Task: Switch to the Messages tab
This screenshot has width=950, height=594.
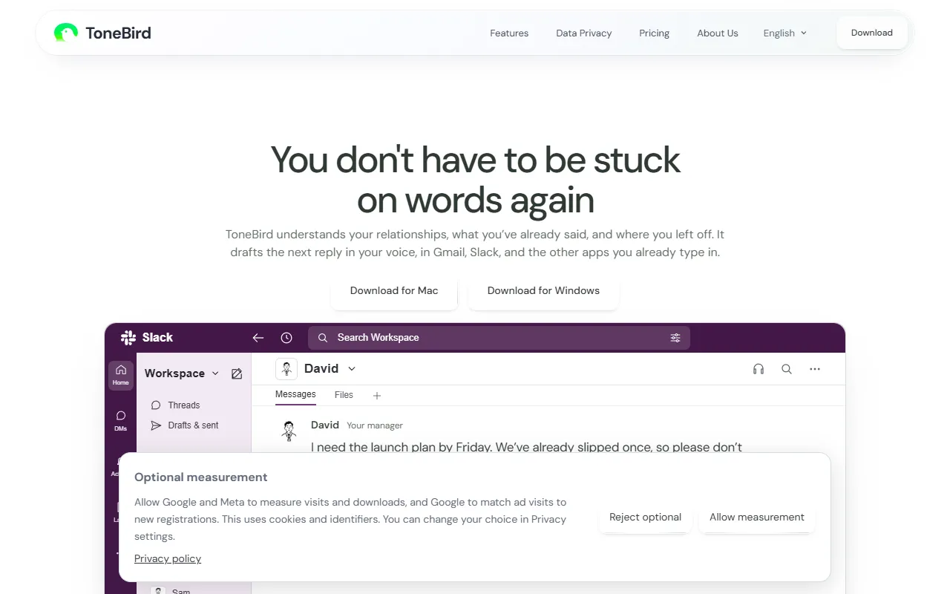Action: click(295, 394)
